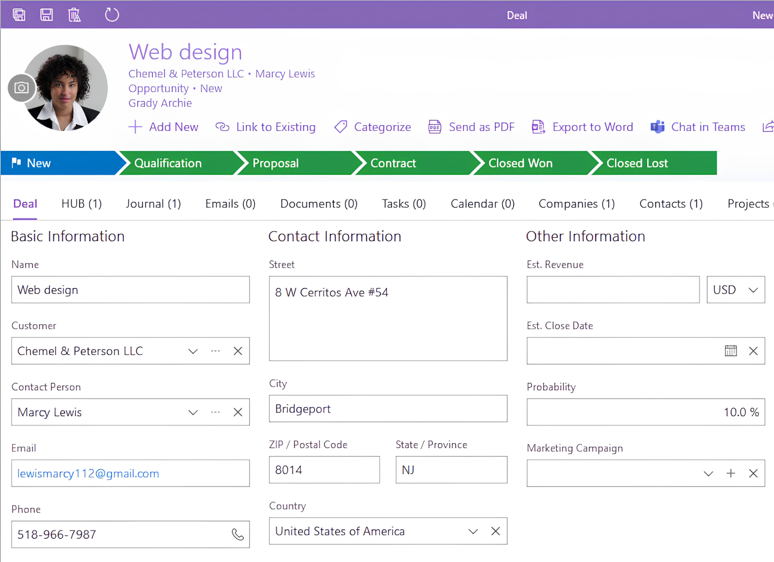This screenshot has width=774, height=562.
Task: Open the HUB (1) tab
Action: [x=81, y=203]
